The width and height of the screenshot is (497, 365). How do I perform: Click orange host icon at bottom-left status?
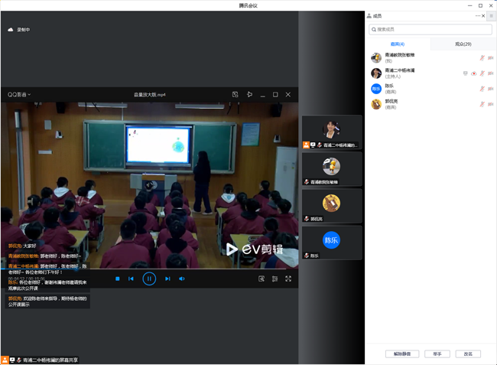[5, 360]
